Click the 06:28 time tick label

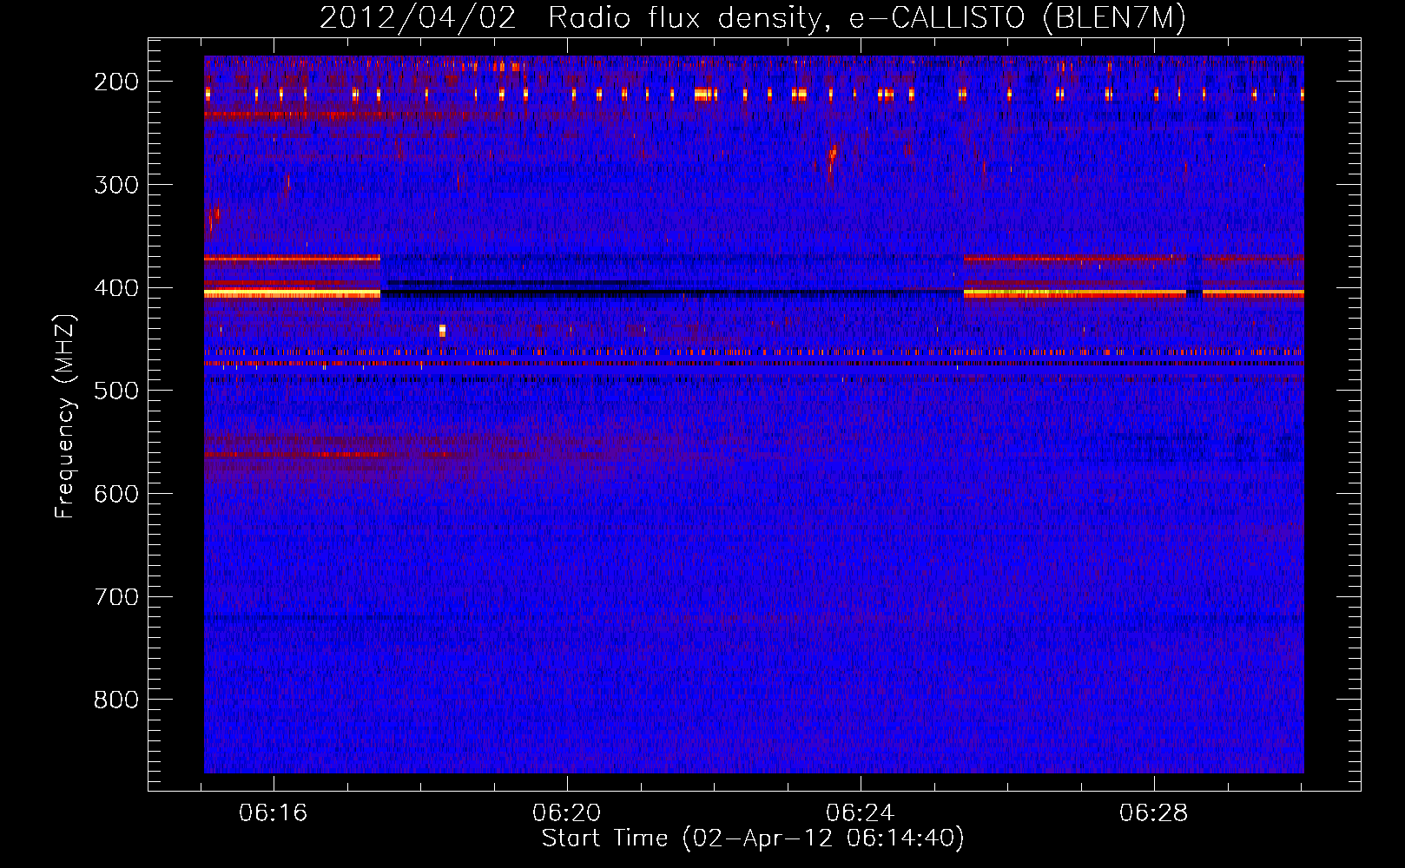coord(1154,813)
